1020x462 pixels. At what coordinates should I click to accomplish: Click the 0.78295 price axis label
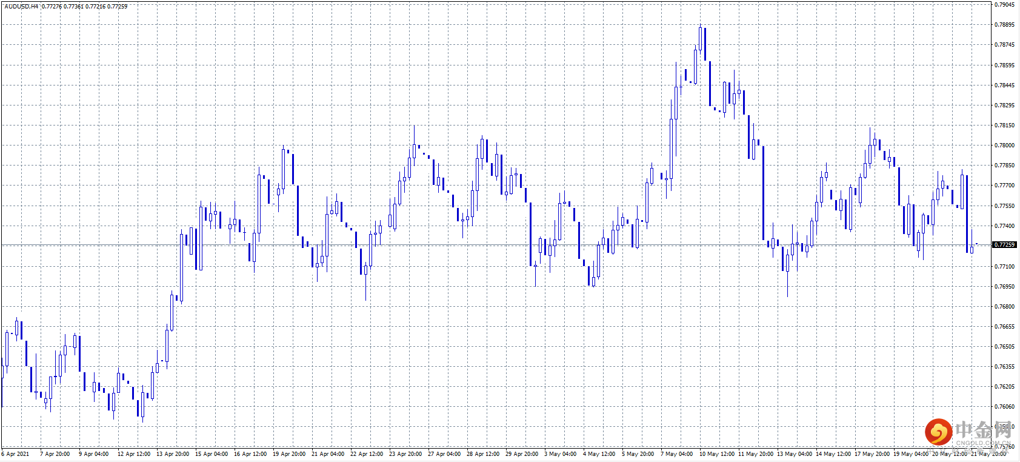[x=1004, y=105]
